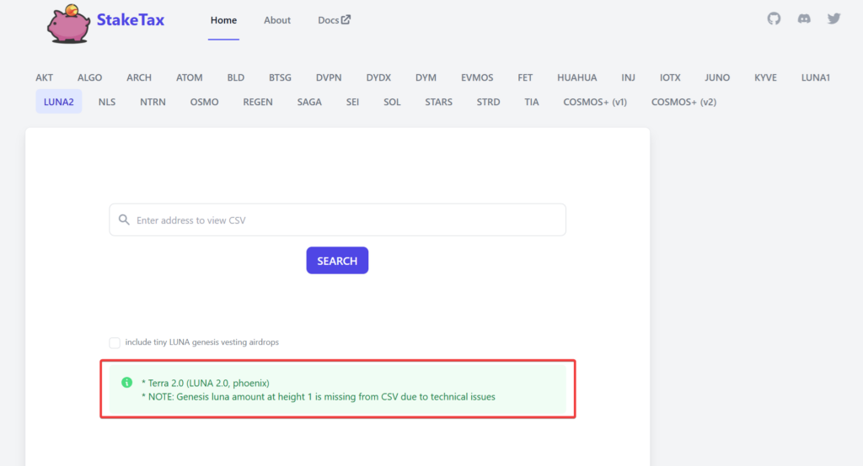Screen dimensions: 863x466
Task: Select the DYDX chain tab
Action: (378, 77)
